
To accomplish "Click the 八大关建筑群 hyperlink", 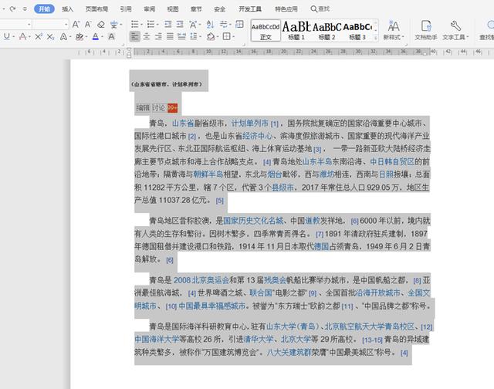I will tap(289, 352).
